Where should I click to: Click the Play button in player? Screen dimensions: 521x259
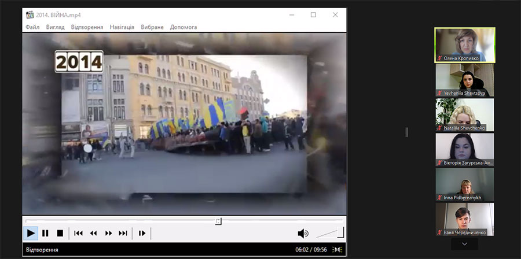[31, 233]
